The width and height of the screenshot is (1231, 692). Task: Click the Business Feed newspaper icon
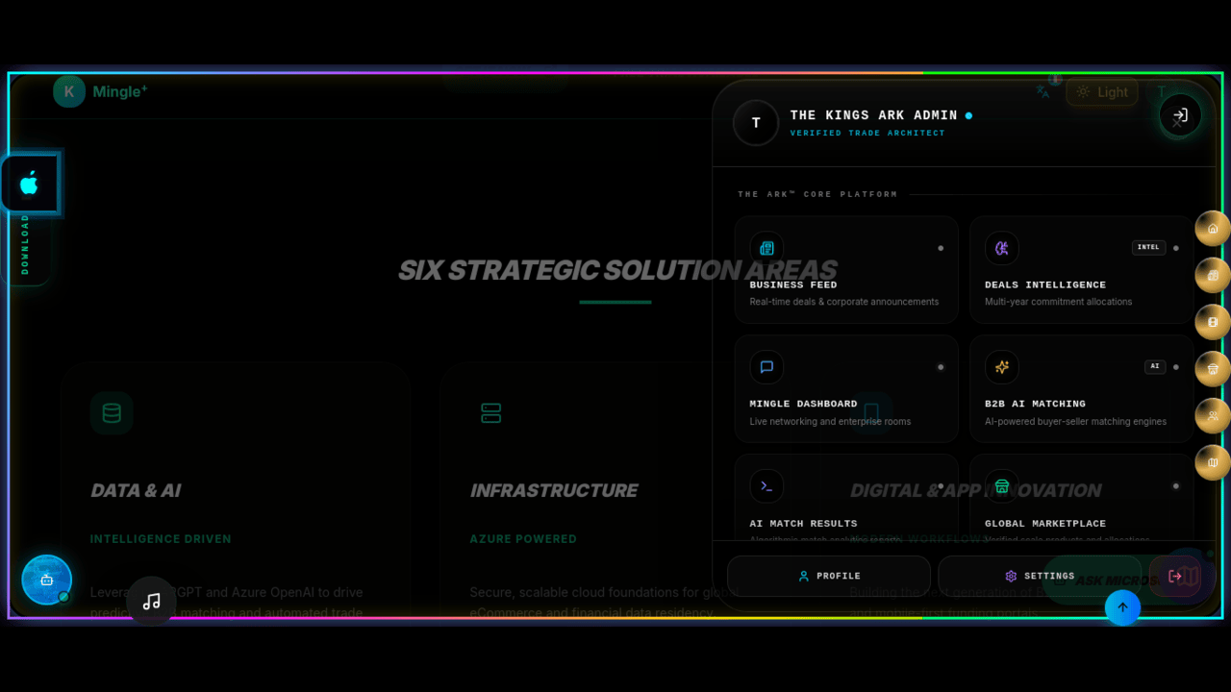pos(766,248)
